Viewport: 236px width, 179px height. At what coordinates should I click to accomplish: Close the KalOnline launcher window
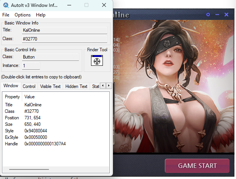226,15
